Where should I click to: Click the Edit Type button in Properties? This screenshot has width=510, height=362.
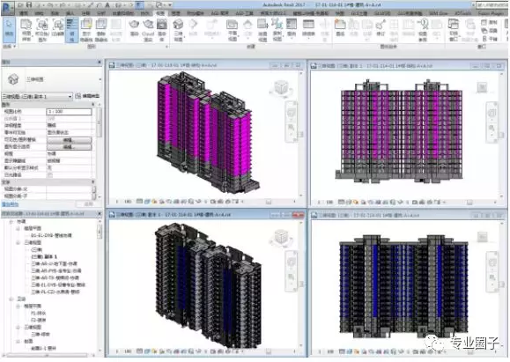pyautogui.click(x=87, y=96)
